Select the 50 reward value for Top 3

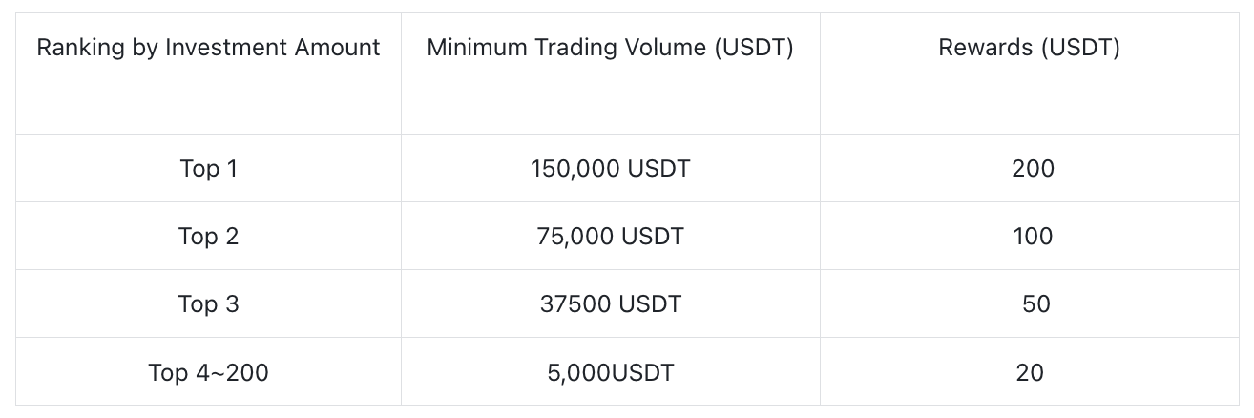1035,304
